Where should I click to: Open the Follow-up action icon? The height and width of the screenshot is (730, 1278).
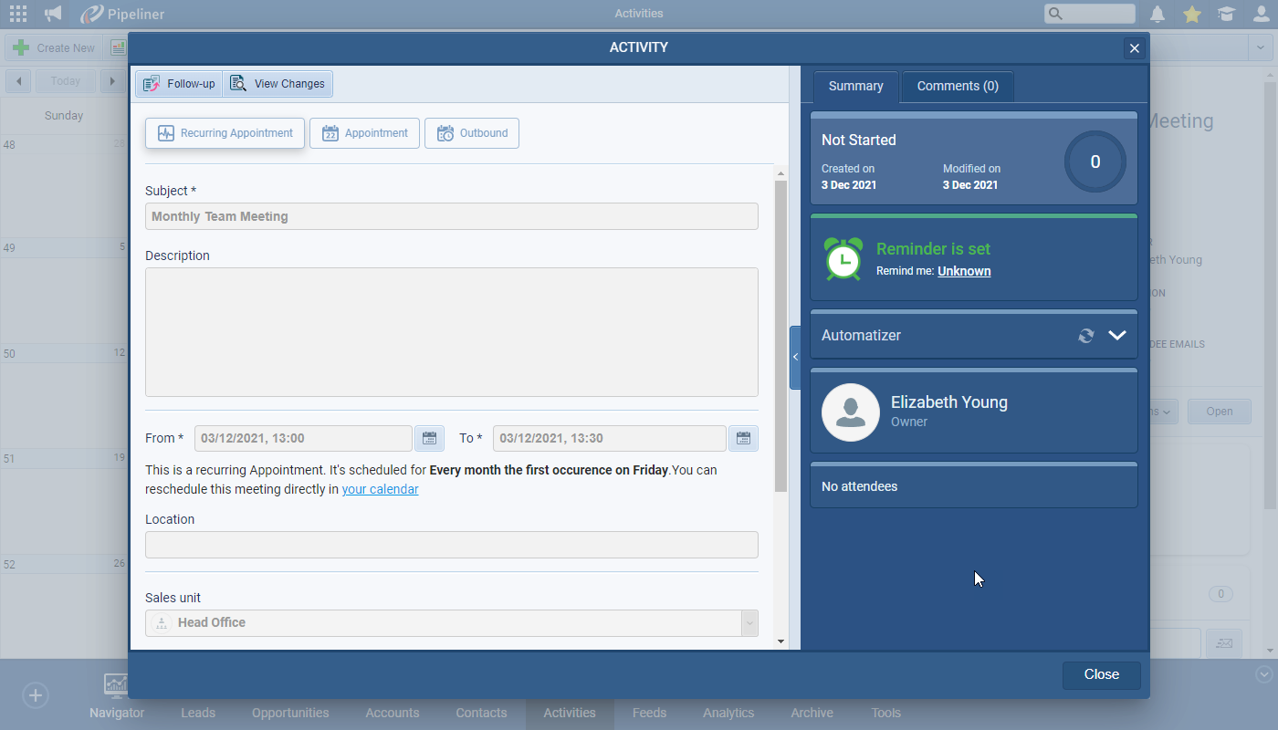(x=152, y=83)
